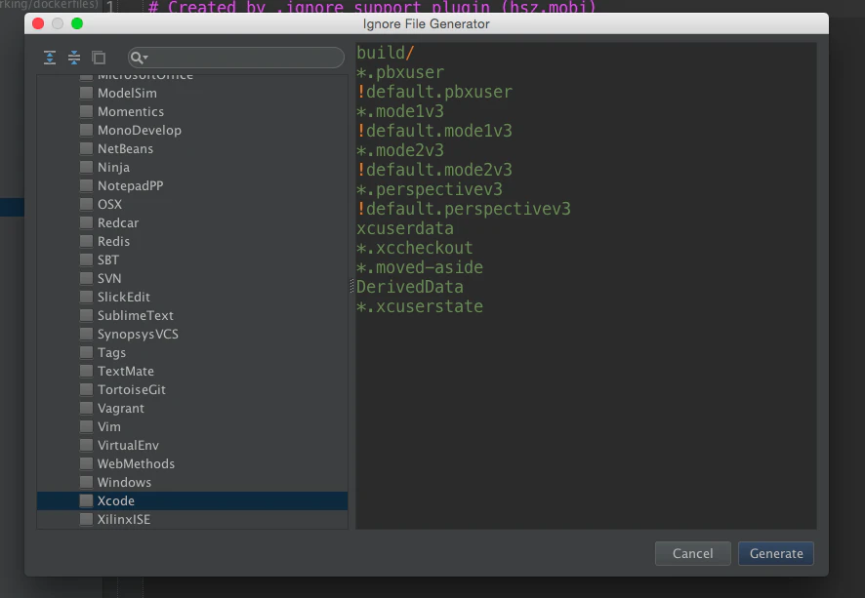Click the Expand All toolbar icon
Viewport: 865px width, 598px height.
(50, 58)
